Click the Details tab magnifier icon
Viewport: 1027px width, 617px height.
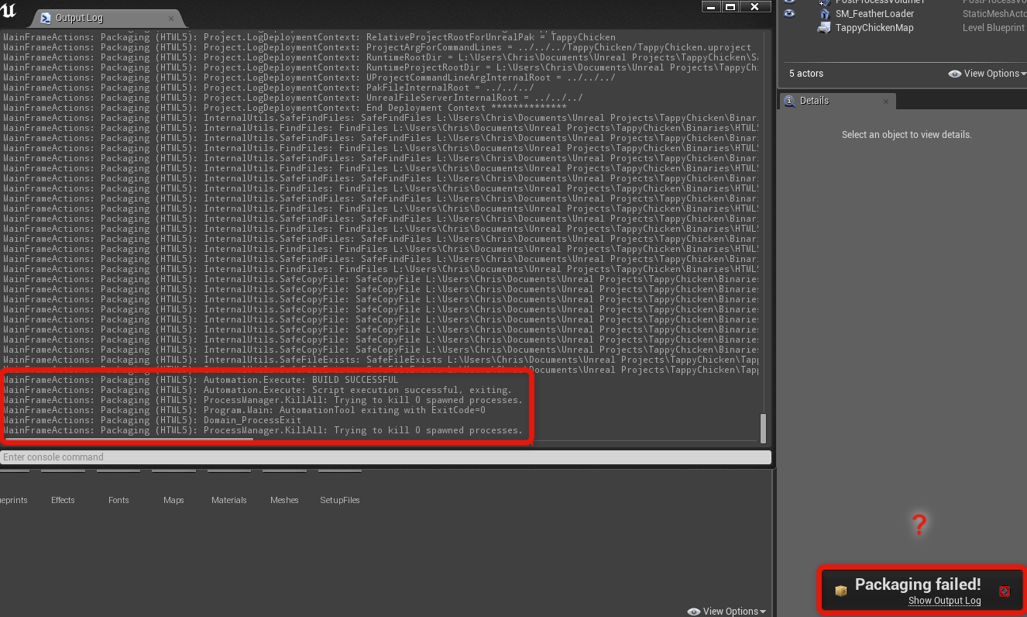(789, 101)
